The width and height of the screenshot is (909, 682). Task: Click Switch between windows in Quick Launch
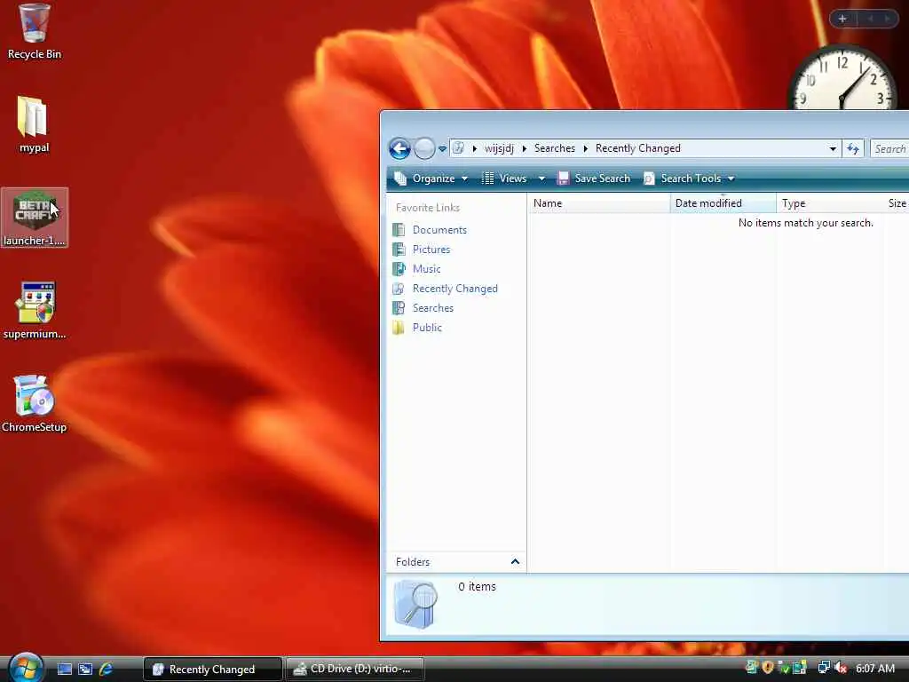(85, 670)
